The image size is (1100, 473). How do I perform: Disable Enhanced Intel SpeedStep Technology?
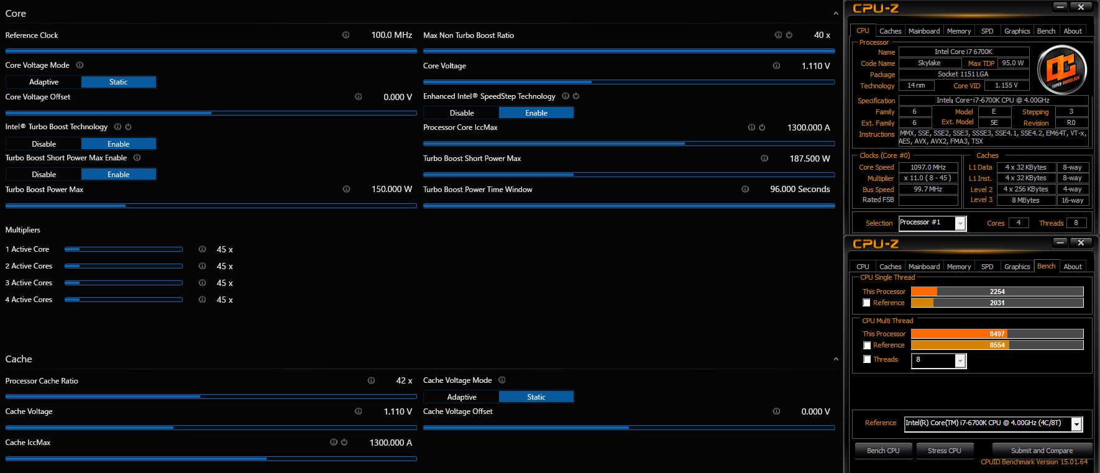click(x=461, y=113)
